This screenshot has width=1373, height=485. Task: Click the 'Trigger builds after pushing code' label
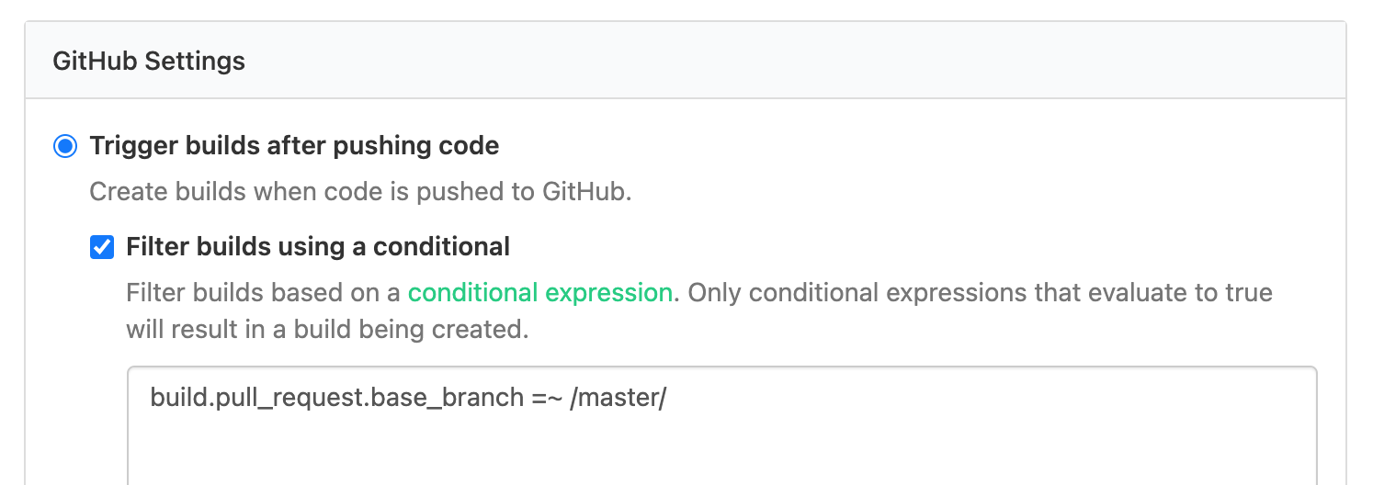coord(294,146)
